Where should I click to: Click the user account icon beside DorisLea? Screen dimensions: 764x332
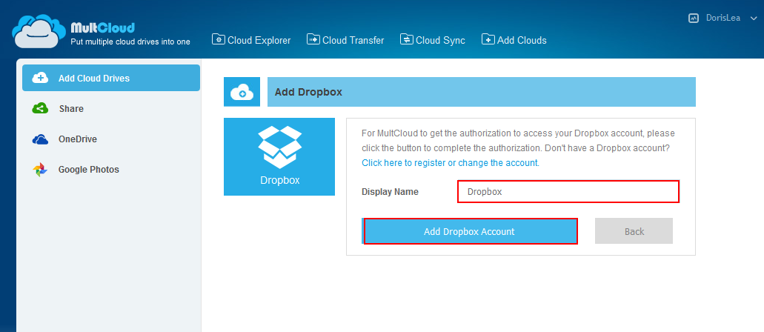click(x=694, y=18)
